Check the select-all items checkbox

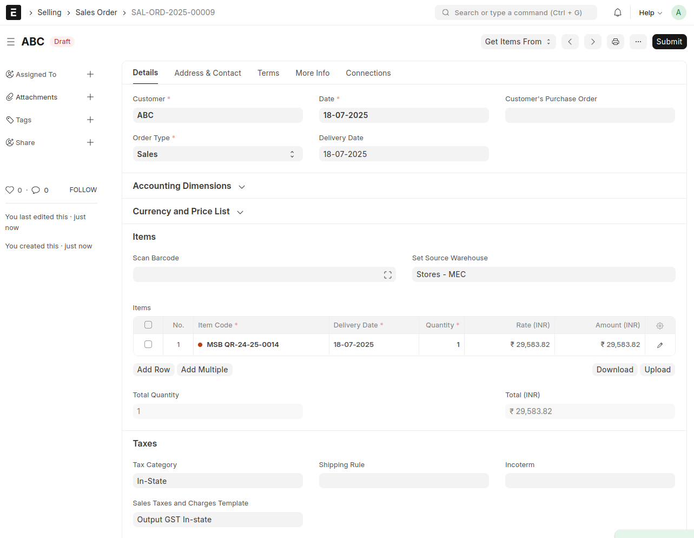coord(148,325)
